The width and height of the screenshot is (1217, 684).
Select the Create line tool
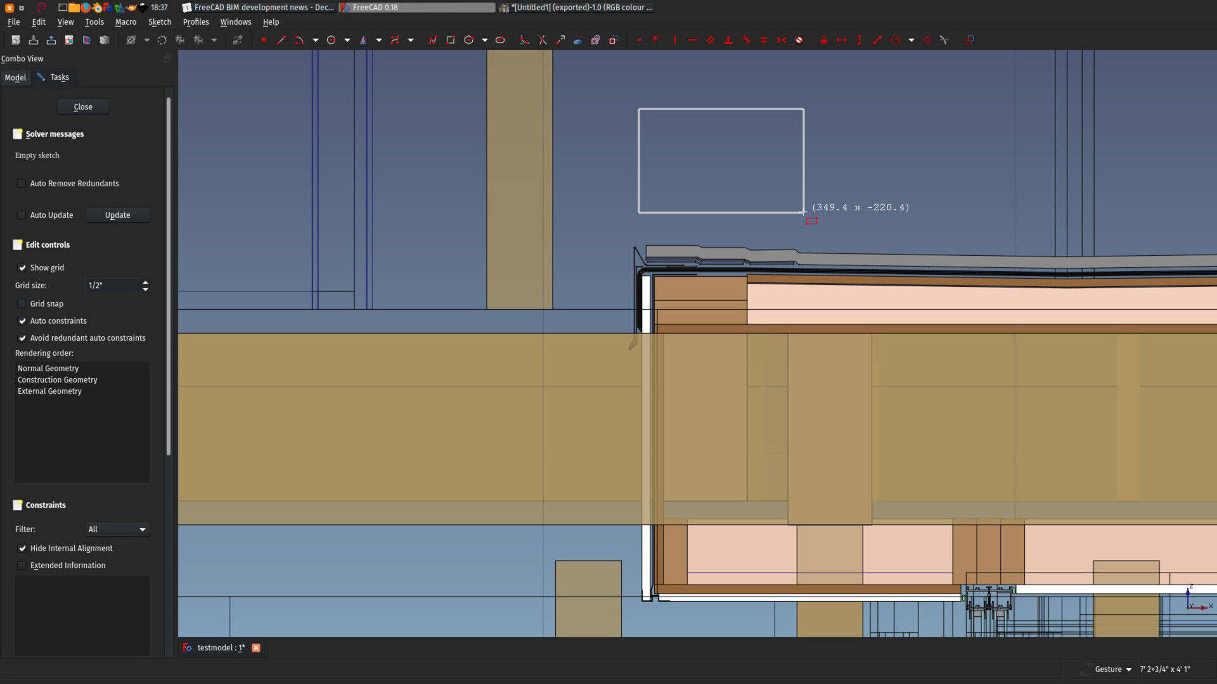coord(281,40)
